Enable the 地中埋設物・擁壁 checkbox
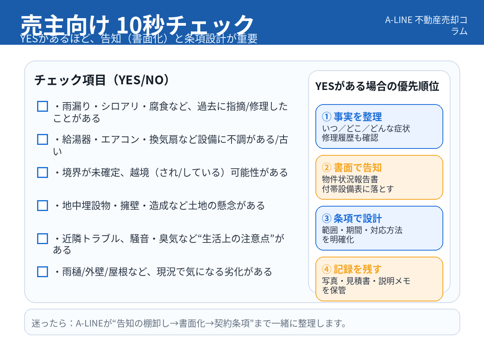This screenshot has height=347, width=484. (x=42, y=205)
